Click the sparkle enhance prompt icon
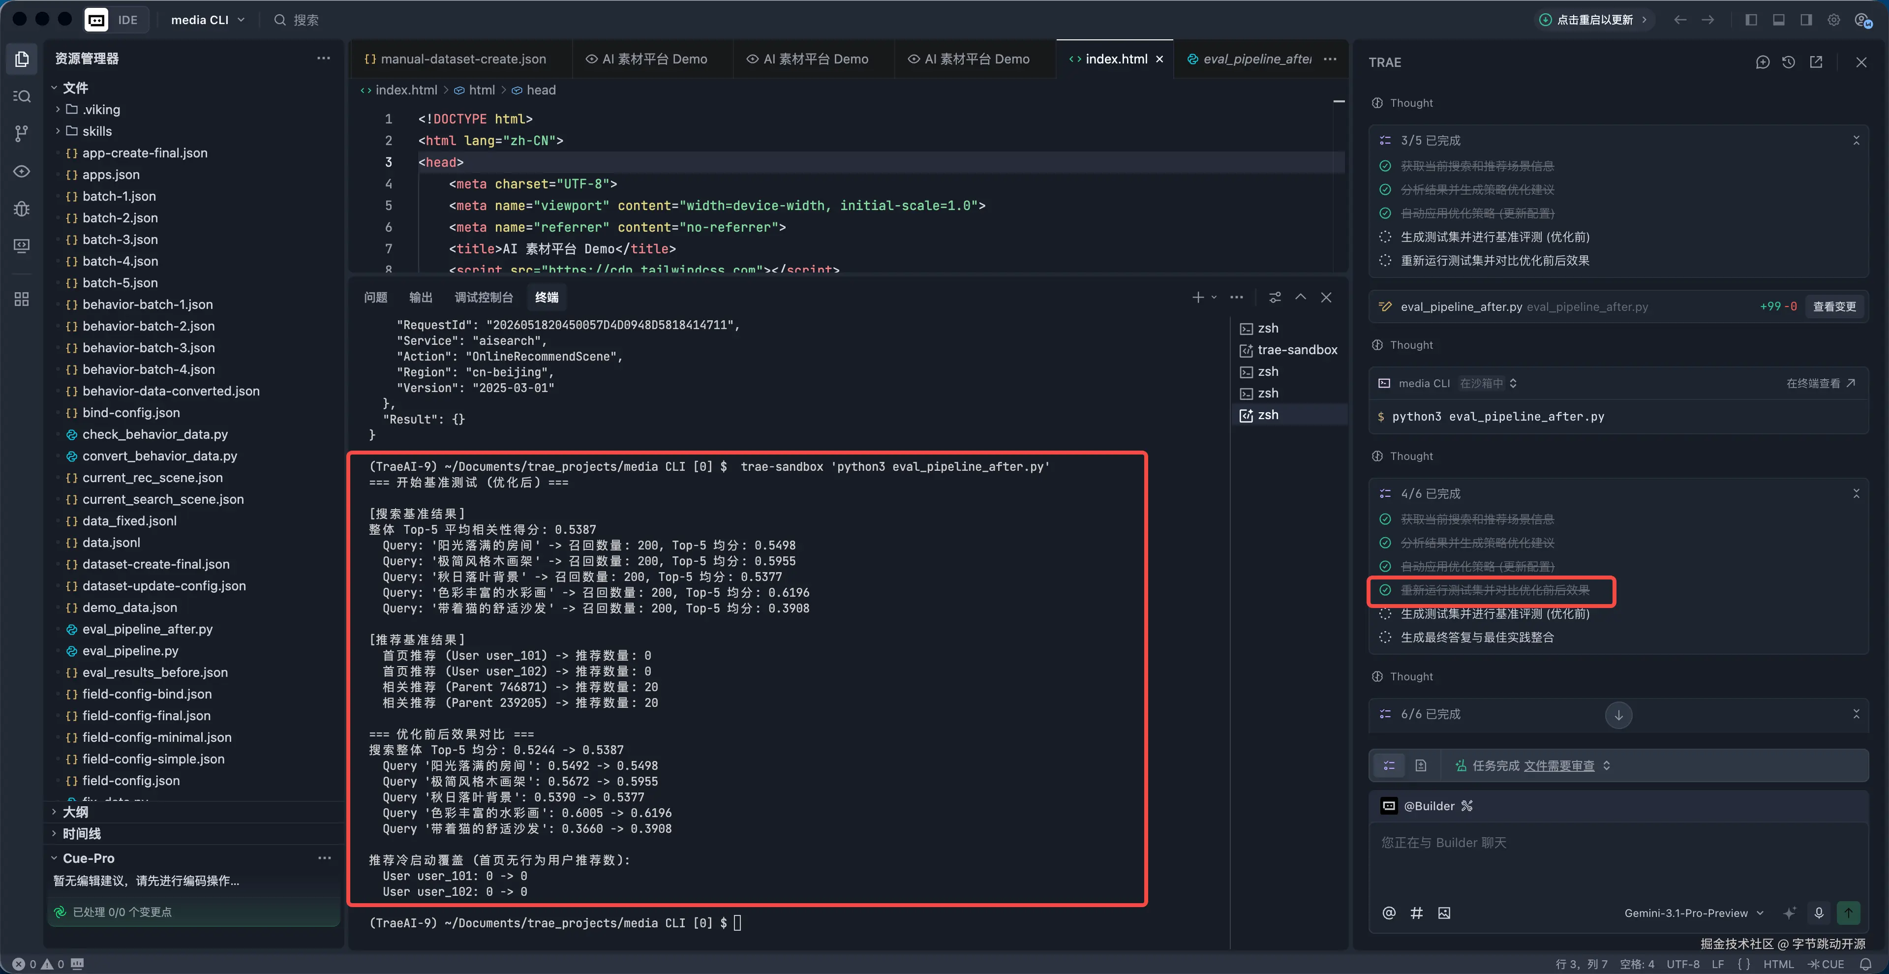Viewport: 1889px width, 974px height. (1790, 913)
